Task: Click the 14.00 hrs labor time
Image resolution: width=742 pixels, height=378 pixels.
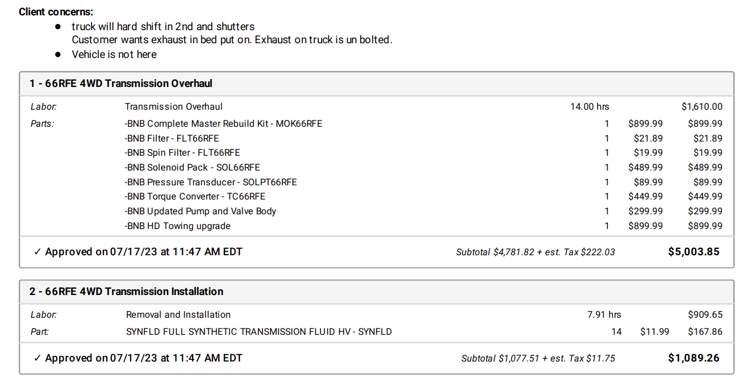Action: click(590, 107)
